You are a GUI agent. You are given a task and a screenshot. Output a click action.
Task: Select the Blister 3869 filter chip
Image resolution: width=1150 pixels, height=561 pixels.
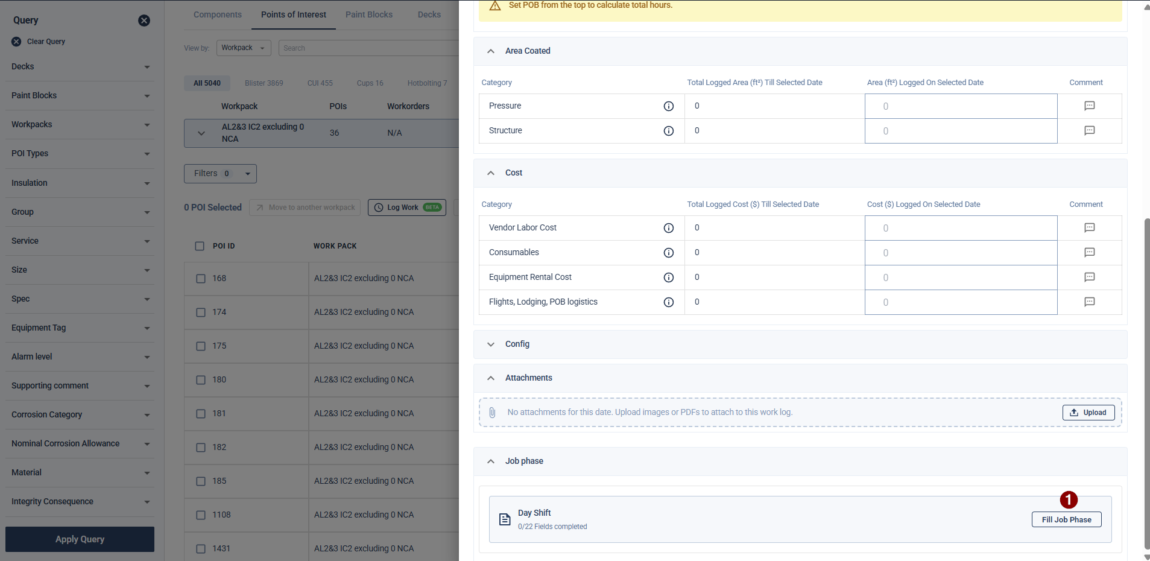pyautogui.click(x=264, y=83)
